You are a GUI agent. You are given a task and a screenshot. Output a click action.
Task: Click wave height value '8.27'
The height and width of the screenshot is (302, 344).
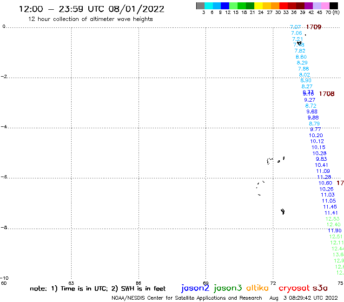[x=307, y=86]
